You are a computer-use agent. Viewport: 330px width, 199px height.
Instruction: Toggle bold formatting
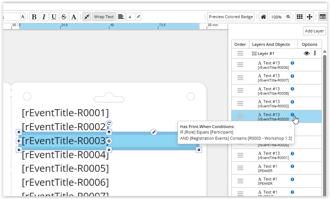pos(34,17)
